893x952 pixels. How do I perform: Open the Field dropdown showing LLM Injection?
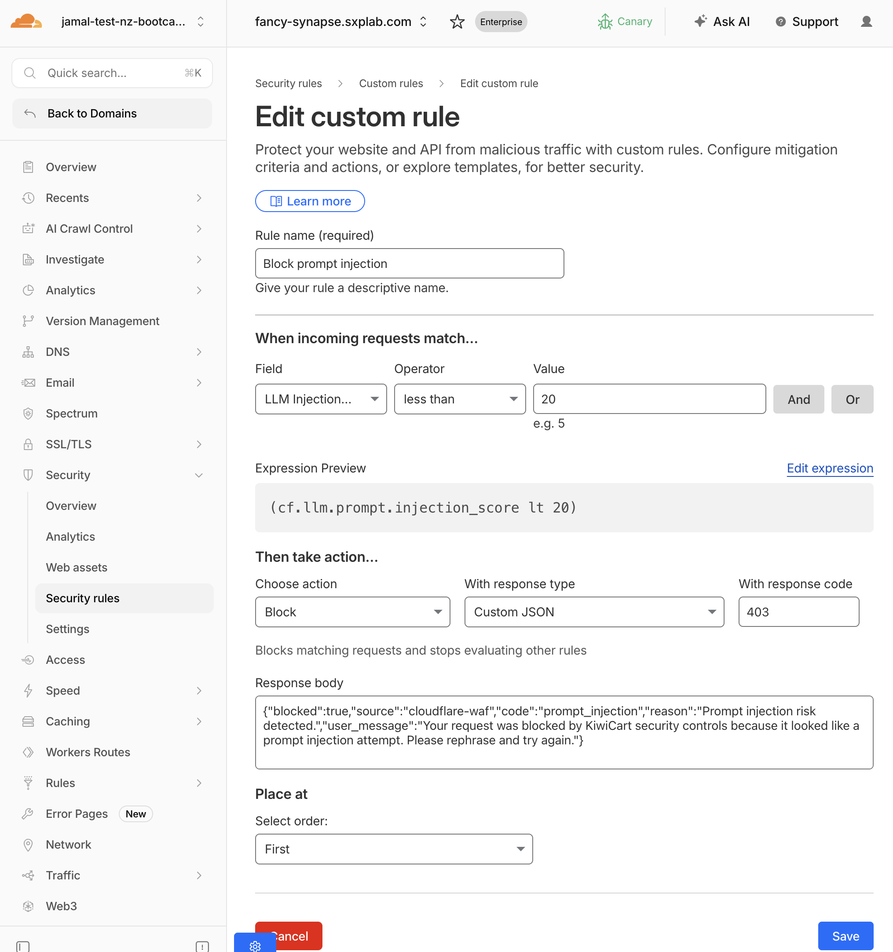321,399
